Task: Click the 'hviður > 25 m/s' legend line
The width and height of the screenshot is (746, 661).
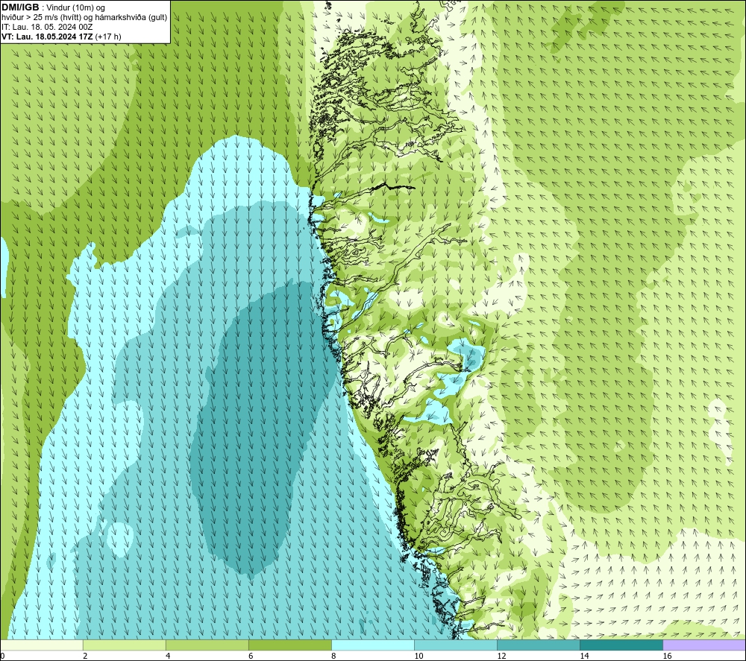Action: pos(84,17)
